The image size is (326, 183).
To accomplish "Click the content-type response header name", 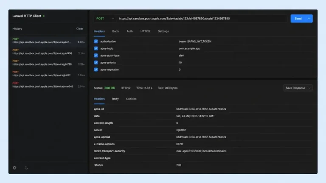I will click(102, 158).
